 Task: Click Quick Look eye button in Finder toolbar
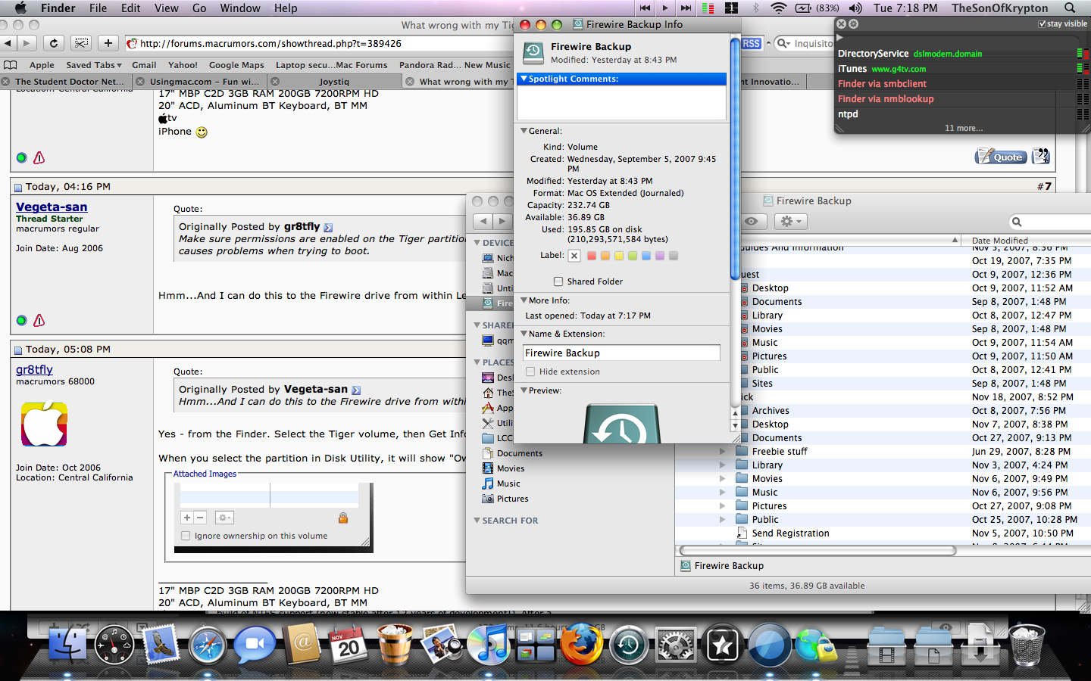(x=751, y=222)
